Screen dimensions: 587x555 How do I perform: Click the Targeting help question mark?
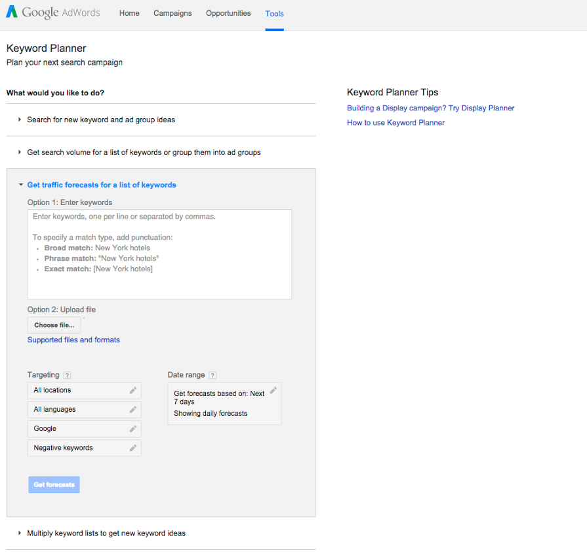[67, 375]
